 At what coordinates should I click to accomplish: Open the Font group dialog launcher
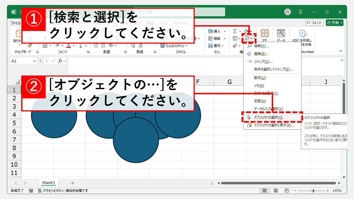point(88,52)
